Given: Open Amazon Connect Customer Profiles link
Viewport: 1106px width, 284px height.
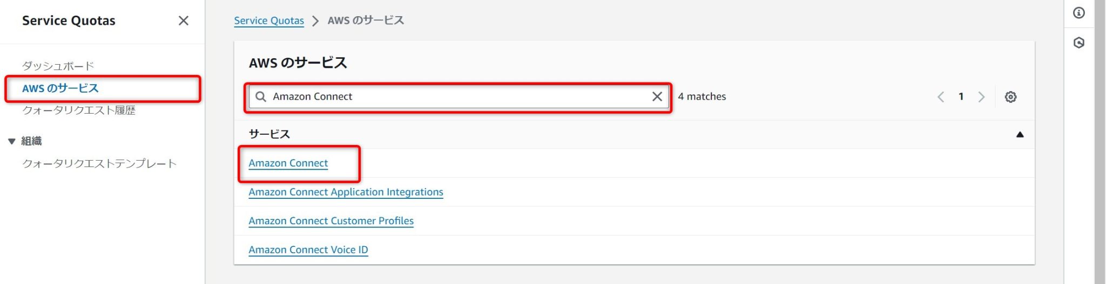Looking at the screenshot, I should [x=331, y=221].
